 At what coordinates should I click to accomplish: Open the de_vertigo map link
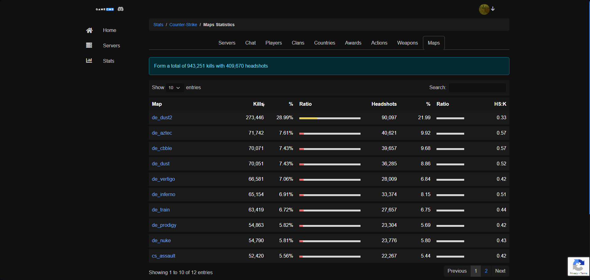163,179
